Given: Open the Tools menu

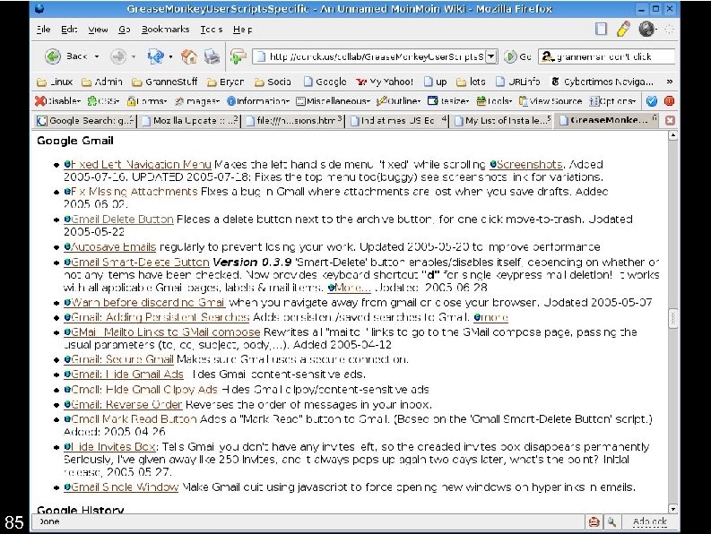Looking at the screenshot, I should (212, 30).
